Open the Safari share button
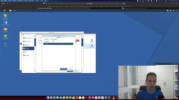Viewport: 179px width, 100px height. tap(172, 4)
